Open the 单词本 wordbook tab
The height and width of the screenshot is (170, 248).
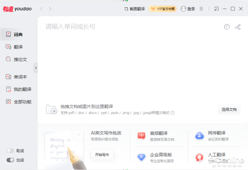19,77
